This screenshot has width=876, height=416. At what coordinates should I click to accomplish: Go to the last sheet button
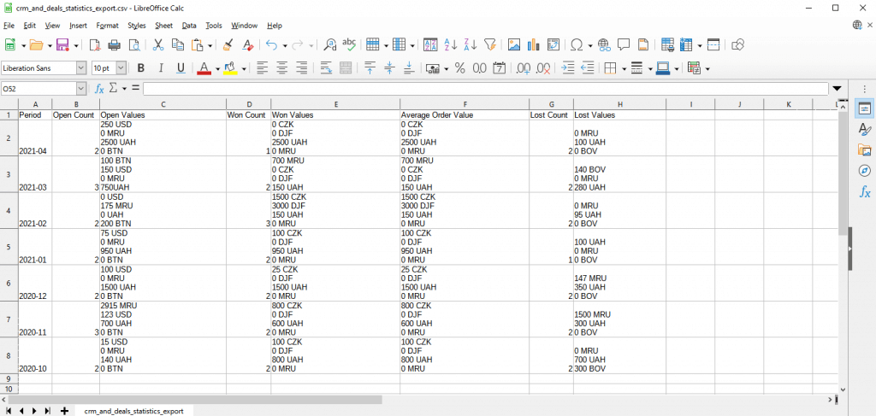pyautogui.click(x=48, y=411)
